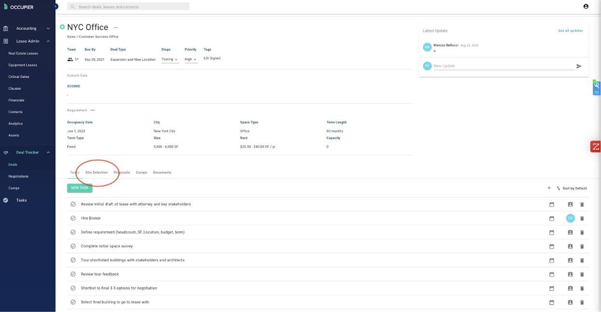This screenshot has height=312, width=601.
Task: Set due date for Shortlist to final options
Action: click(552, 288)
